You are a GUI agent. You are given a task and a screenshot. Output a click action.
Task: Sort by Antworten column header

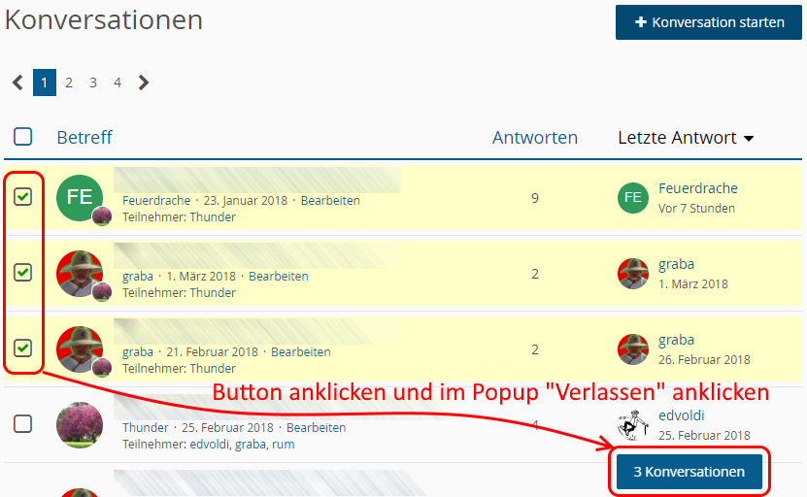point(535,138)
